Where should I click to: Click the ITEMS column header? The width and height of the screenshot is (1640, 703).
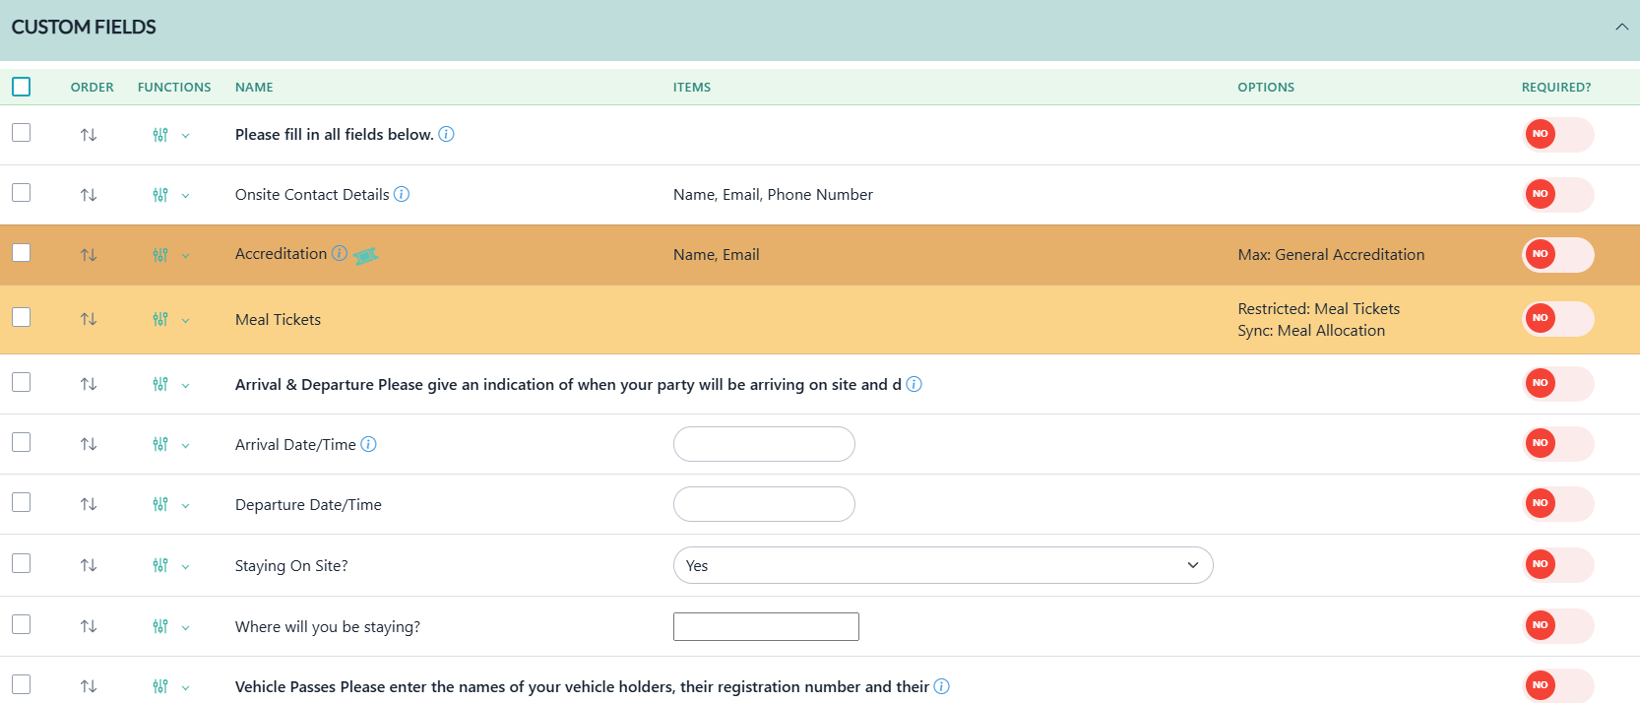click(692, 87)
